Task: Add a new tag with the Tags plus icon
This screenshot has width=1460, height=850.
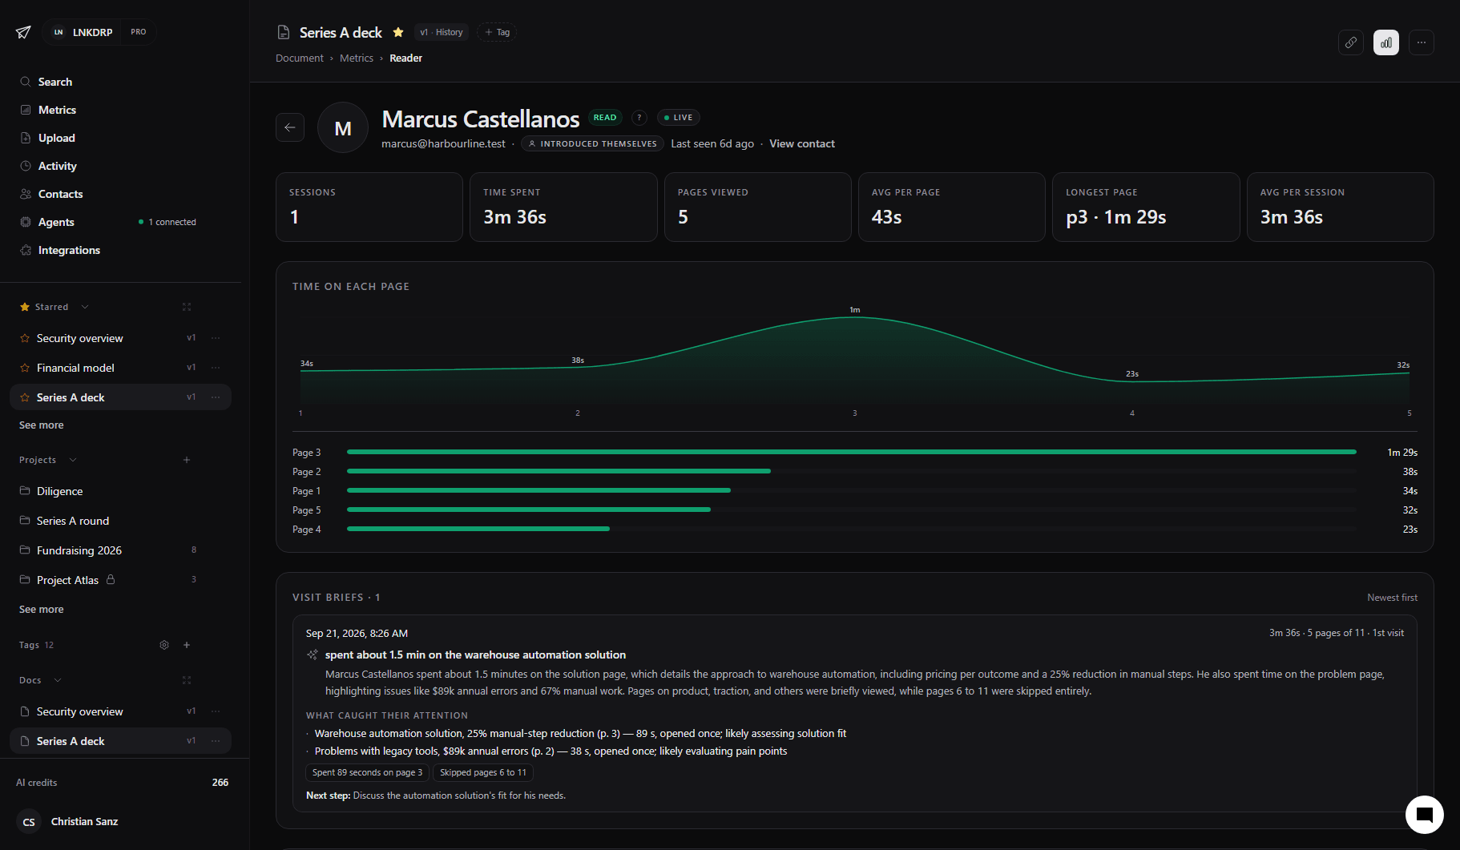Action: tap(187, 645)
